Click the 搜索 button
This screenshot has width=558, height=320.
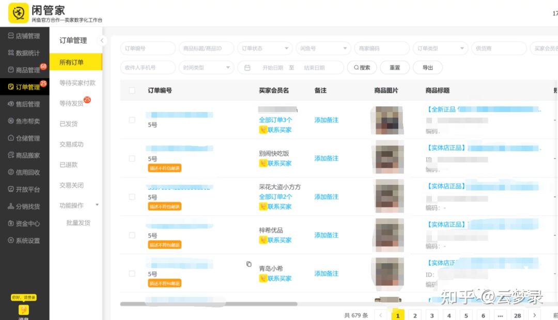pyautogui.click(x=362, y=68)
